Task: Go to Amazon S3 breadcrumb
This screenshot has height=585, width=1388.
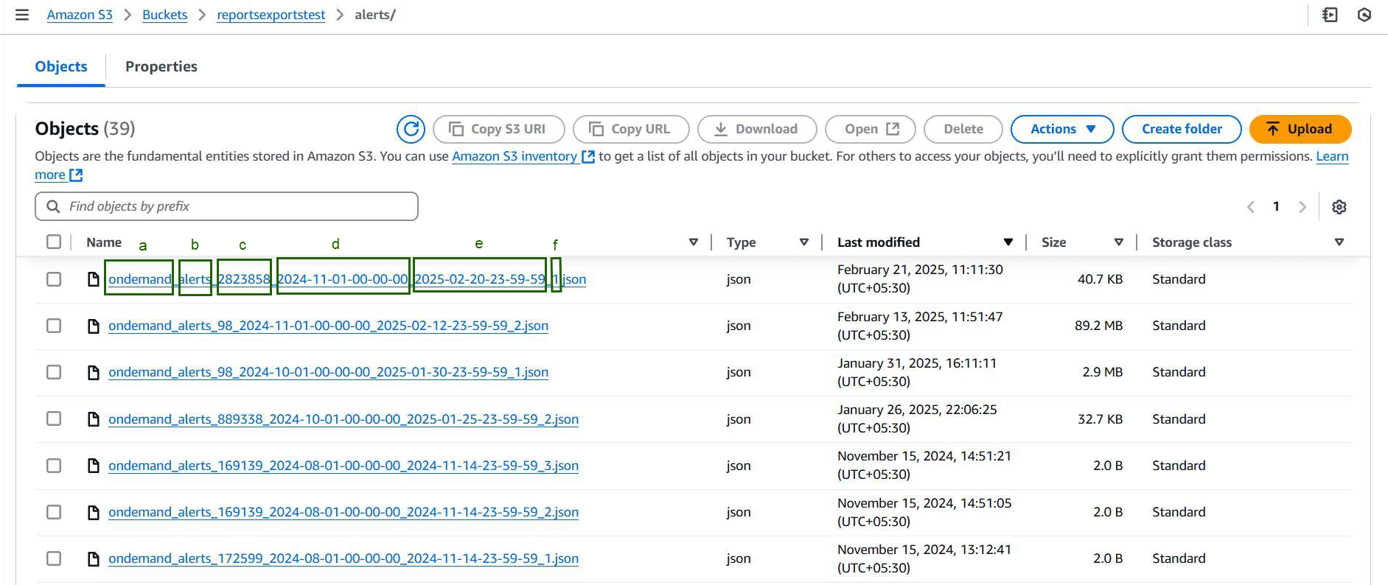Action: tap(80, 15)
